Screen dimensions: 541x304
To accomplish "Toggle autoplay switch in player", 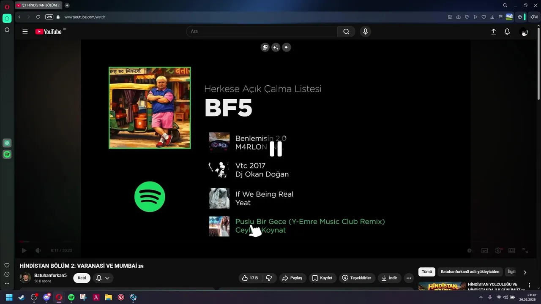I will [469, 250].
